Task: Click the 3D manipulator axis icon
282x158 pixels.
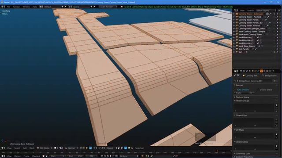Action: click(x=66, y=148)
